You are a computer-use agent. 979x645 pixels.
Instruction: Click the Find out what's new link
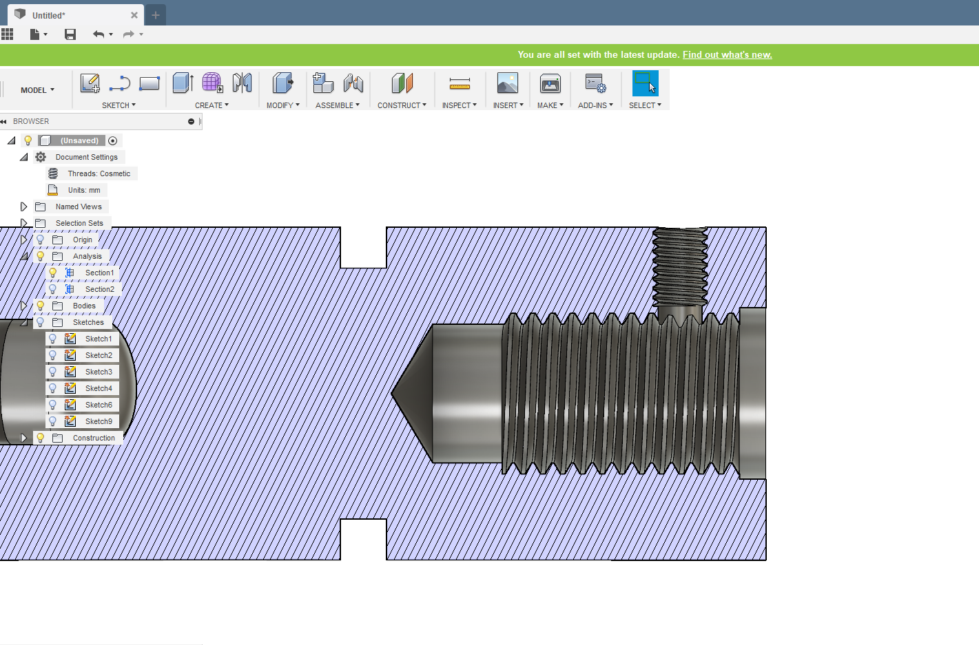click(x=727, y=54)
